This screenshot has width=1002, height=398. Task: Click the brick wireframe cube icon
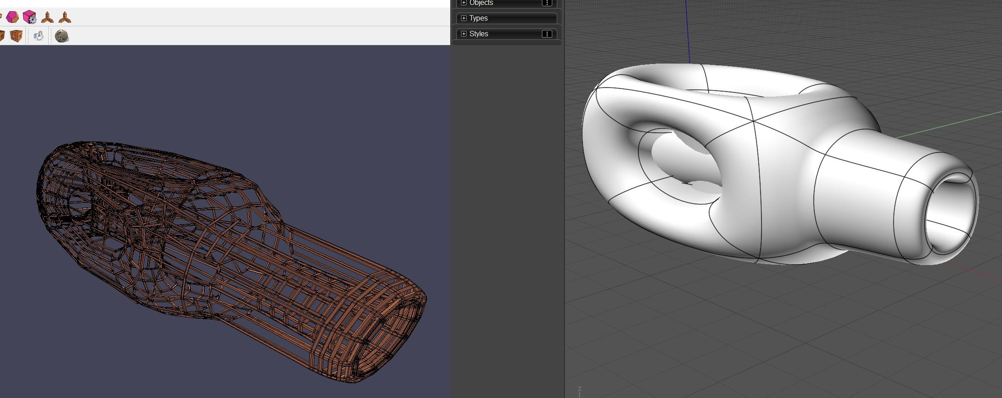point(17,36)
